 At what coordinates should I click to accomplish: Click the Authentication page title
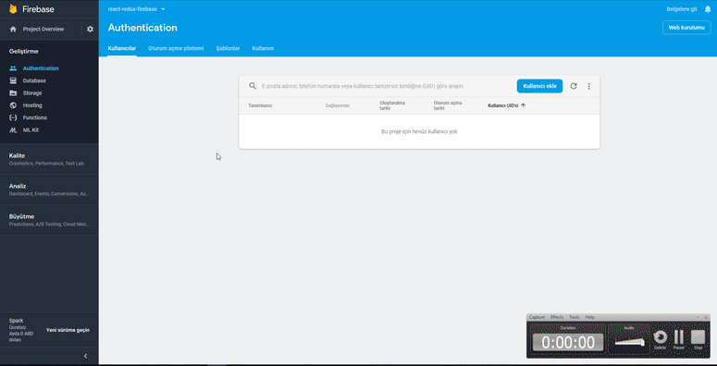click(142, 28)
